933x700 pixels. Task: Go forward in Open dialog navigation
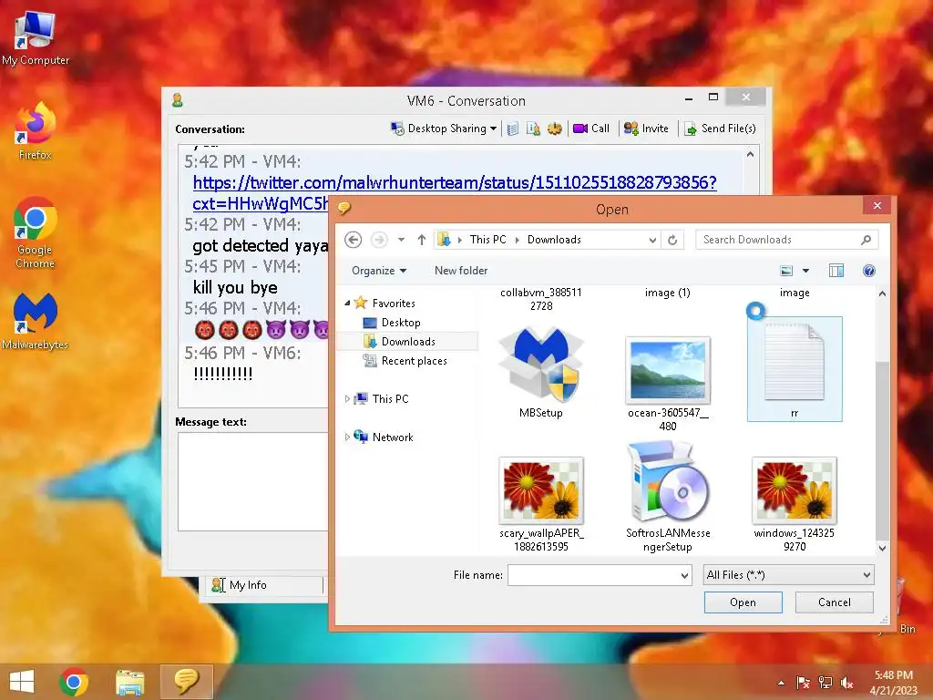pyautogui.click(x=379, y=240)
